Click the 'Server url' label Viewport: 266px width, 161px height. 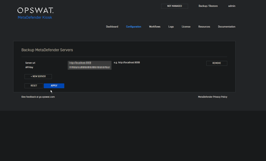[30, 63]
